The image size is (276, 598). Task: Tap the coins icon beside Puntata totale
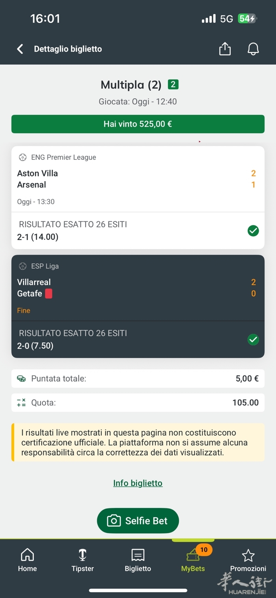(21, 379)
